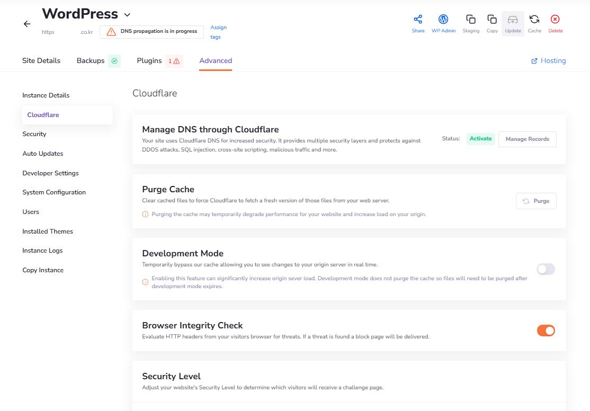The height and width of the screenshot is (411, 590).
Task: Click the Purge Cache info icon
Action: coord(145,215)
